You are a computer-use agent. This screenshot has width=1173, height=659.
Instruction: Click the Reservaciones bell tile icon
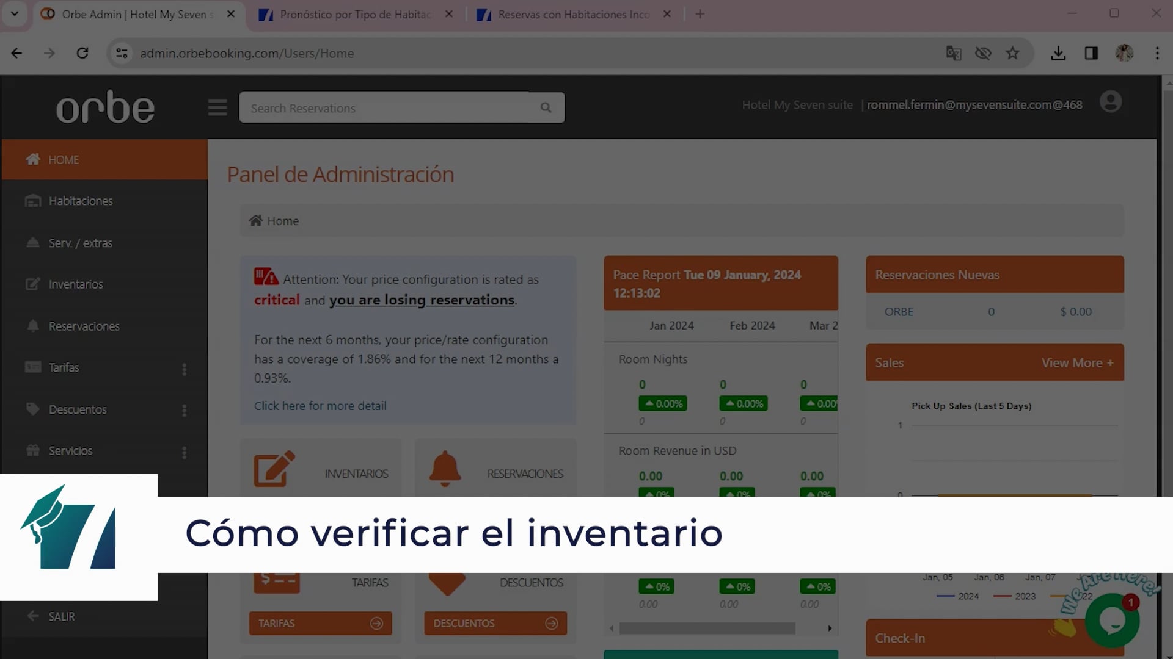click(445, 469)
